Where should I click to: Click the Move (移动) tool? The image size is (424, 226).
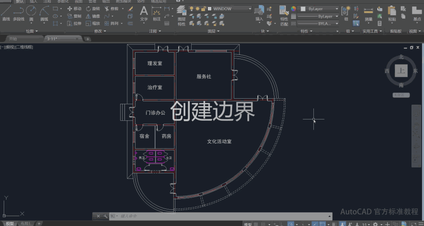click(x=74, y=9)
